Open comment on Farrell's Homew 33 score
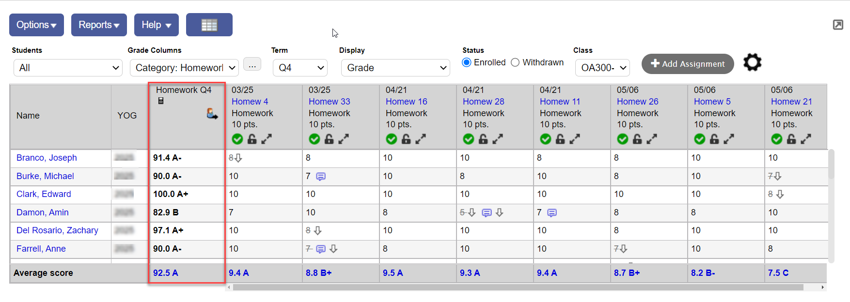Viewport: 850px width, 302px height. [x=321, y=249]
